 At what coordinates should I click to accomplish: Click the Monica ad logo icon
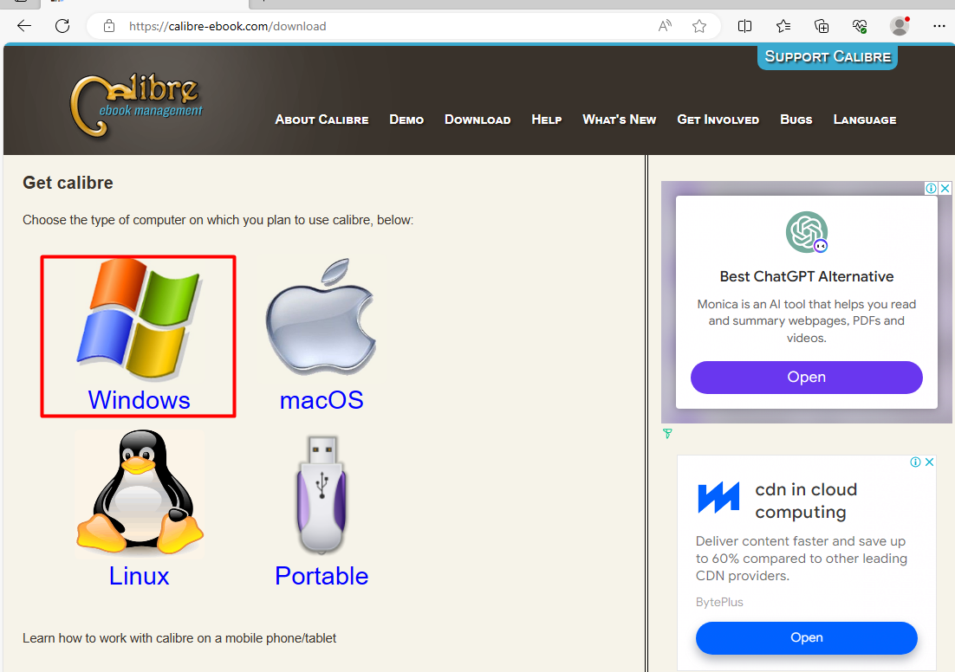pyautogui.click(x=807, y=232)
